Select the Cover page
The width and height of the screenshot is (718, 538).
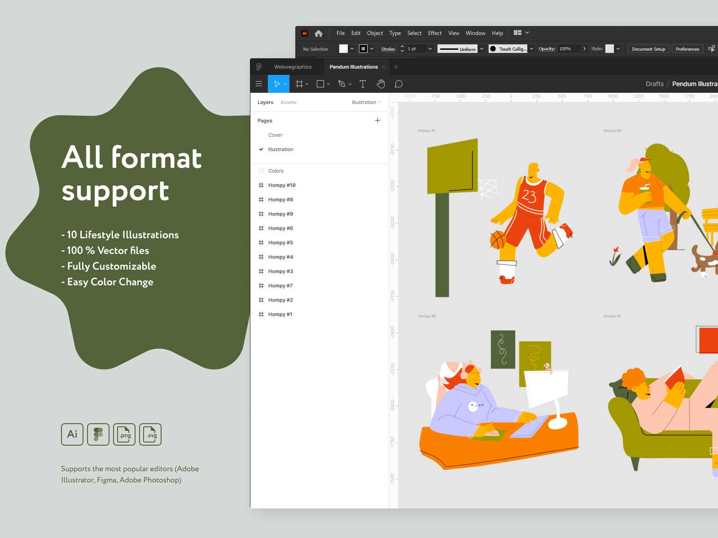(x=275, y=135)
